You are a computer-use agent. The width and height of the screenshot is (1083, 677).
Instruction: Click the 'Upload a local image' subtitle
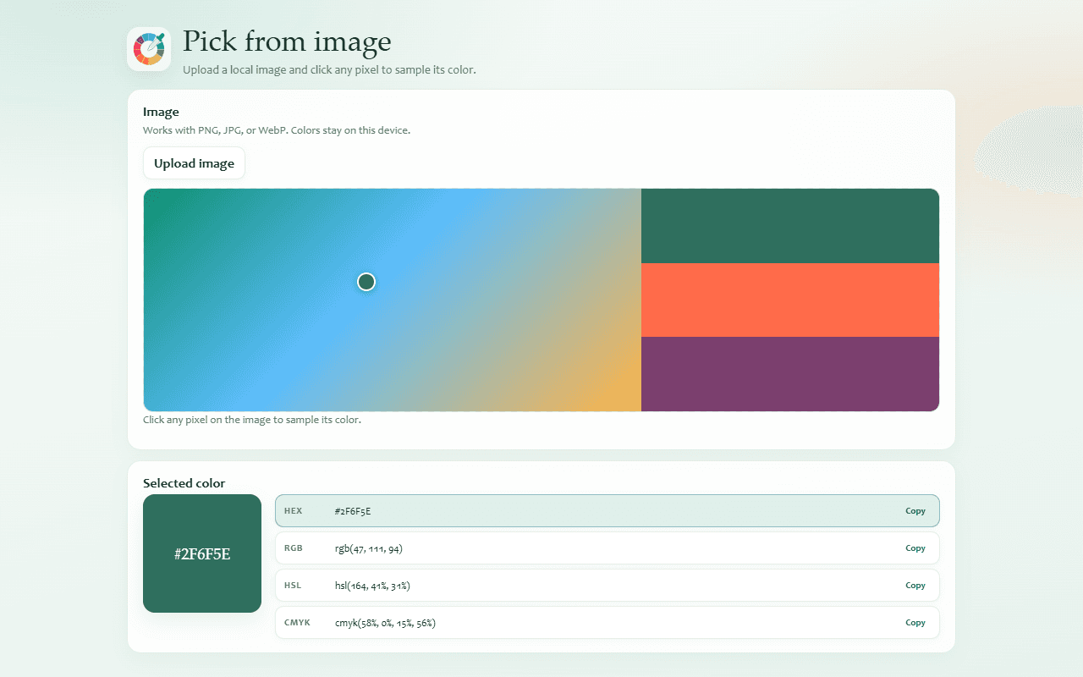tap(329, 69)
